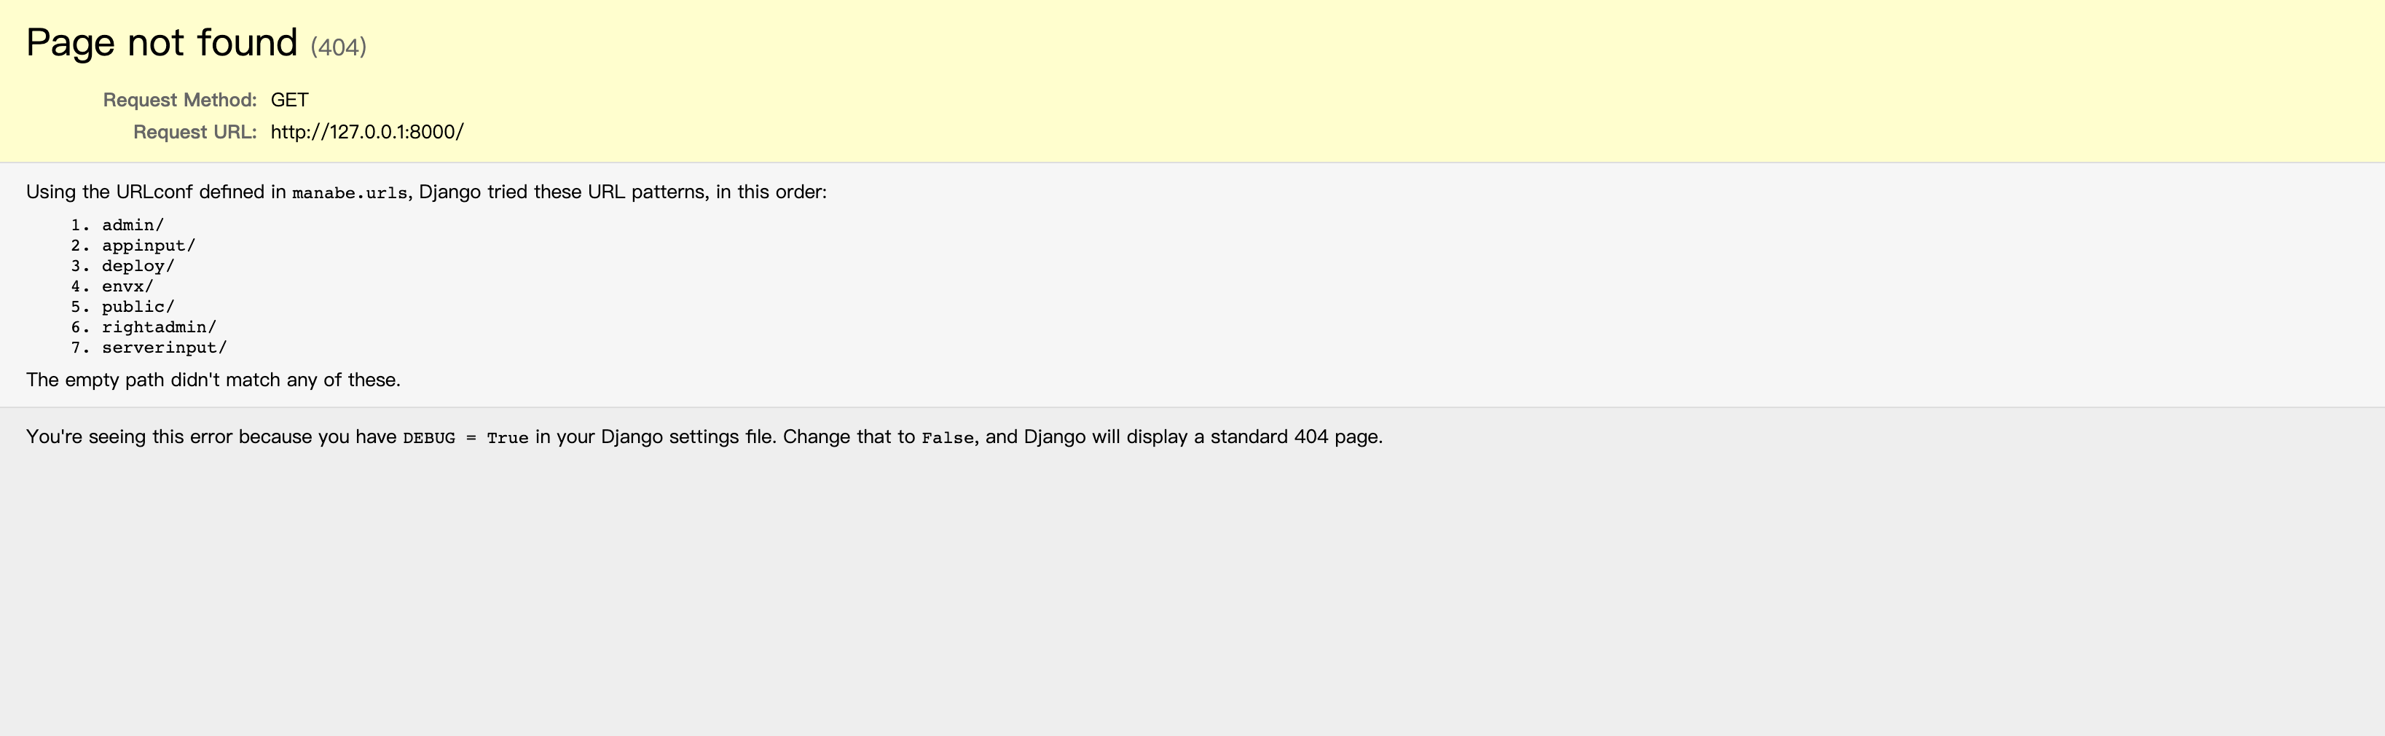Select the appinput/ URL pattern

click(149, 246)
